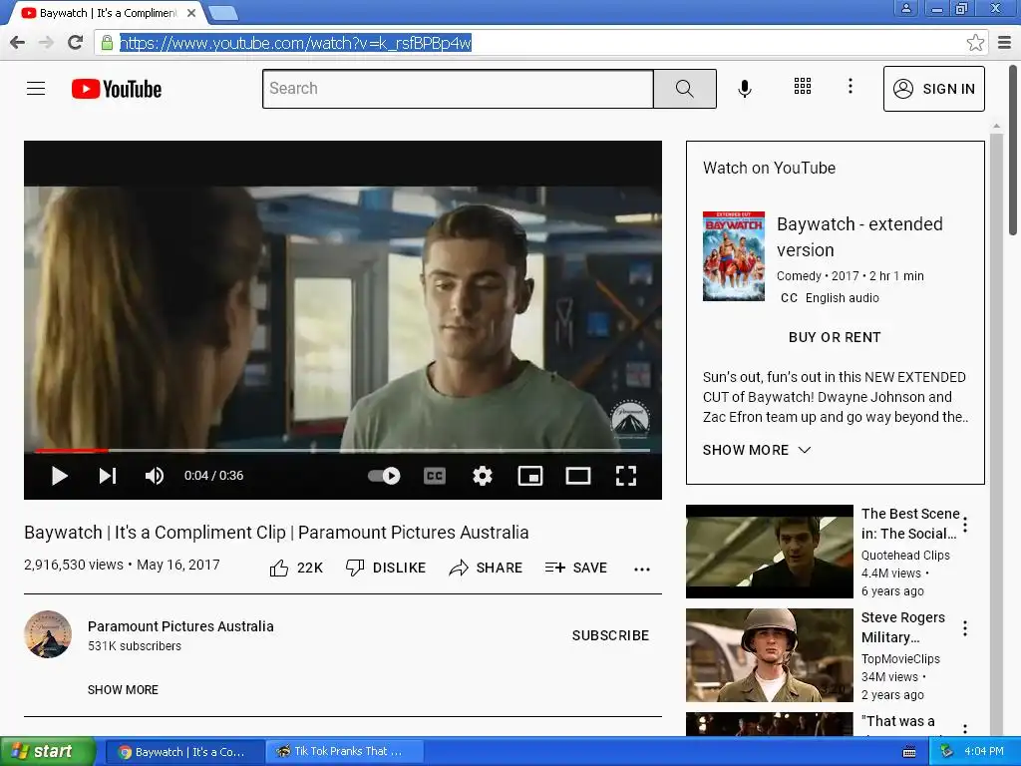Image resolution: width=1021 pixels, height=766 pixels.
Task: Click the taskbar clock 4:04 PM
Action: tap(983, 752)
